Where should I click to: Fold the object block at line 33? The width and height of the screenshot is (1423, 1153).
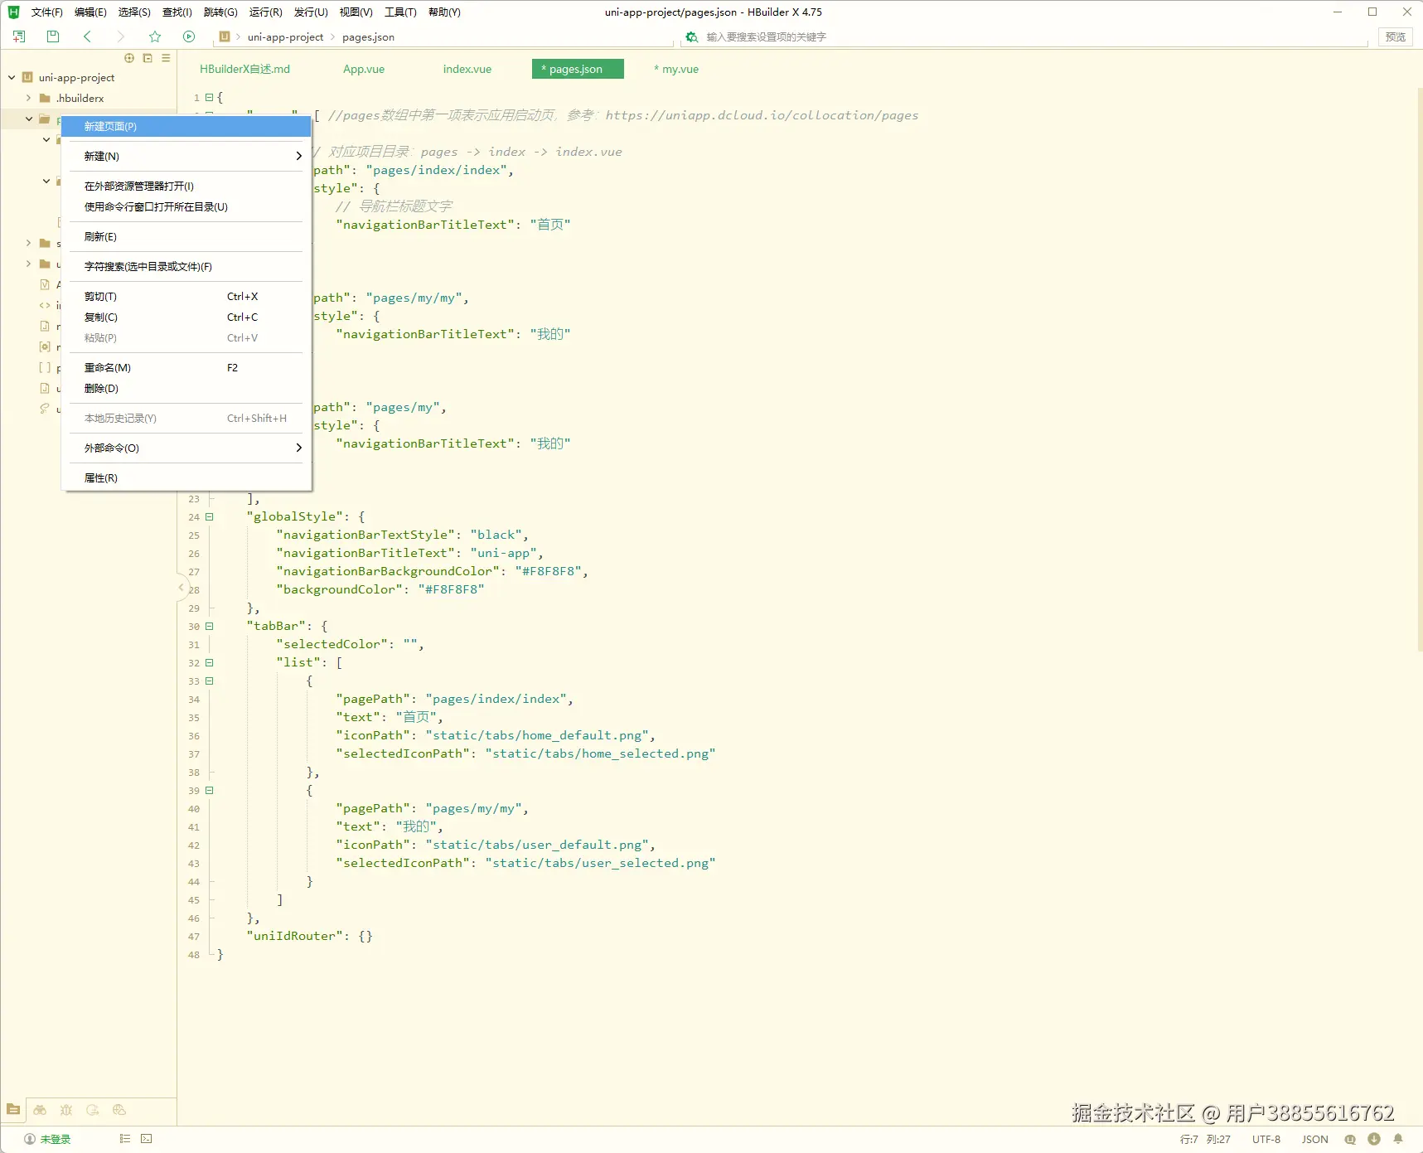click(x=209, y=681)
